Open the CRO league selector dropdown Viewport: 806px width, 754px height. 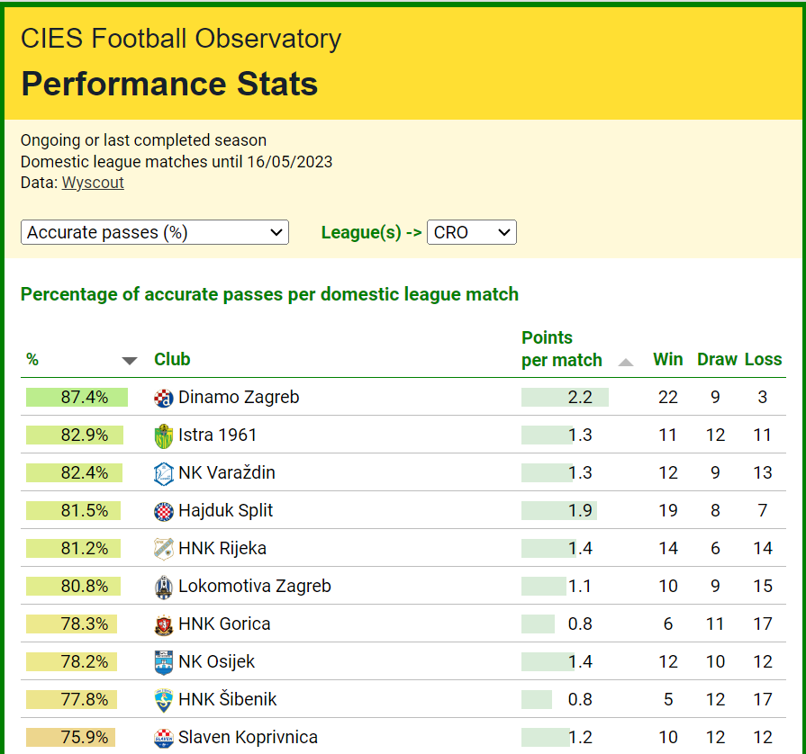tap(471, 232)
